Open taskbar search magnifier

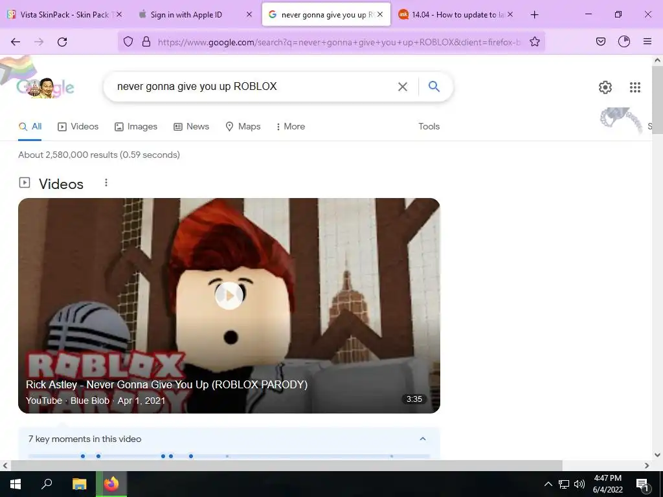tap(47, 484)
